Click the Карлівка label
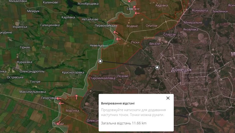This screenshot has height=133, width=235. point(68,17)
